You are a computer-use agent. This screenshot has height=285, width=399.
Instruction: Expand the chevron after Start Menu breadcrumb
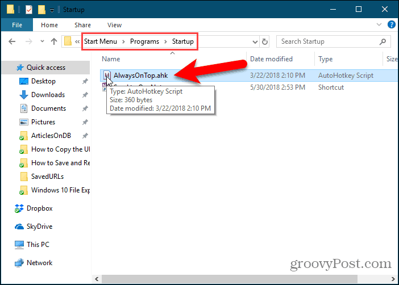click(x=123, y=41)
